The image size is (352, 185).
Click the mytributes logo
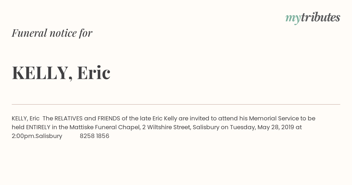click(x=313, y=18)
